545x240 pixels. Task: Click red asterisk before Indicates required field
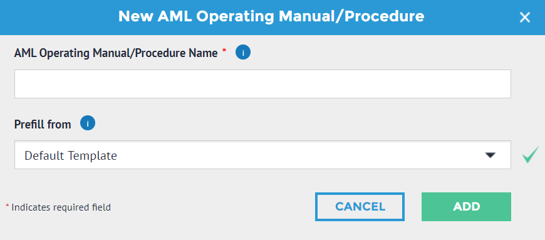coord(8,206)
